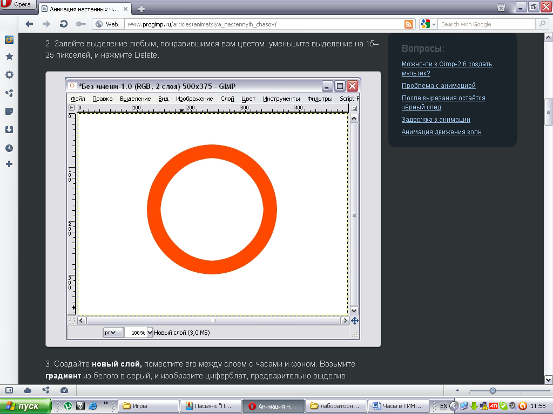The height and width of the screenshot is (414, 553).
Task: Click the orange RSS feed icon
Action: tap(409, 24)
